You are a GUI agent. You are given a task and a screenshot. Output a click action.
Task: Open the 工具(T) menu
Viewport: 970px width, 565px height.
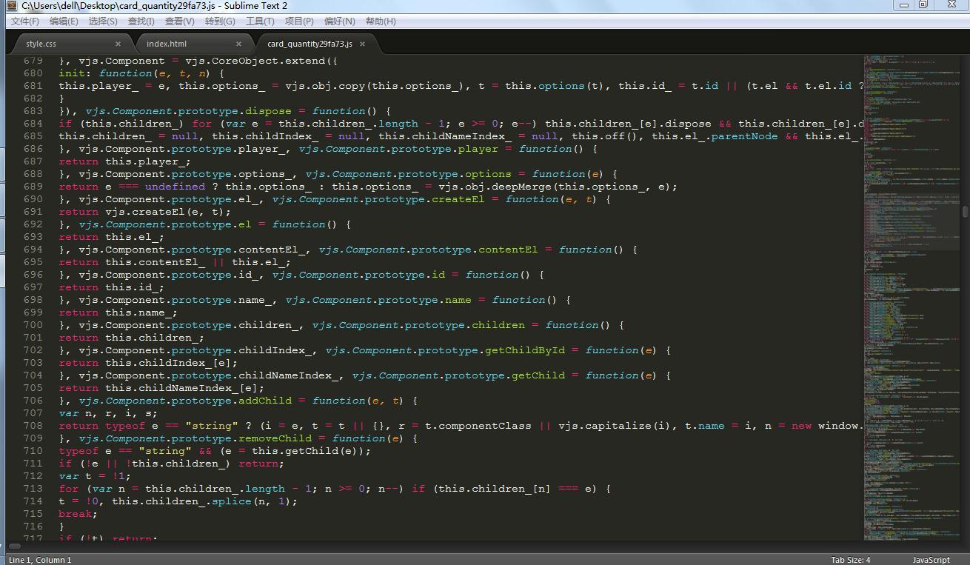point(260,21)
